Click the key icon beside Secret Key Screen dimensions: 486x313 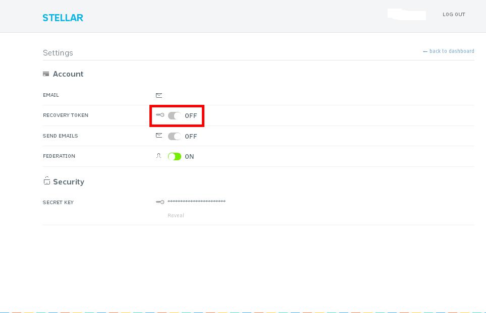[x=160, y=202]
